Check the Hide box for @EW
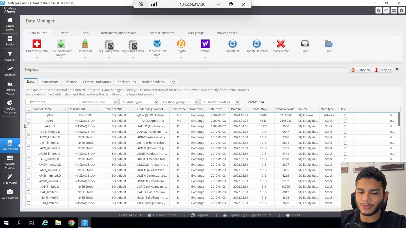The image size is (406, 228). (x=346, y=116)
